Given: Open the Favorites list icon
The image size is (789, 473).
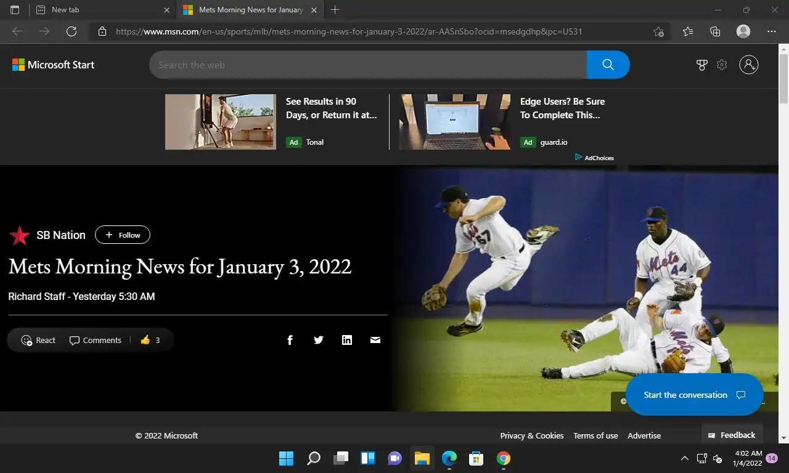Looking at the screenshot, I should (x=688, y=31).
